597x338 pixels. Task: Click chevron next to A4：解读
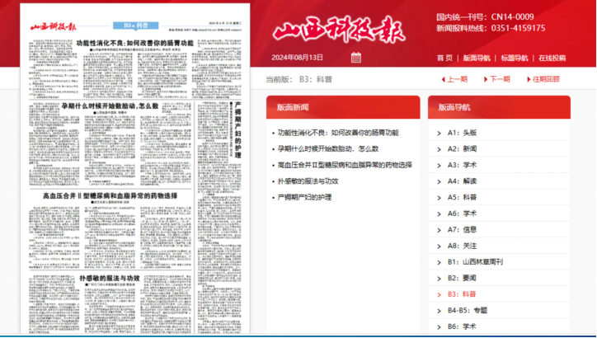click(x=439, y=181)
